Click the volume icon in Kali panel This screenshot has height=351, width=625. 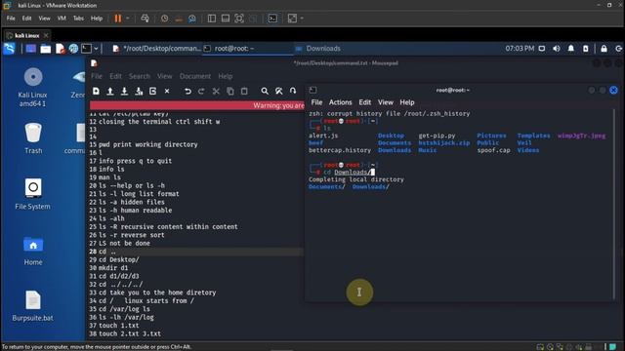(x=557, y=49)
